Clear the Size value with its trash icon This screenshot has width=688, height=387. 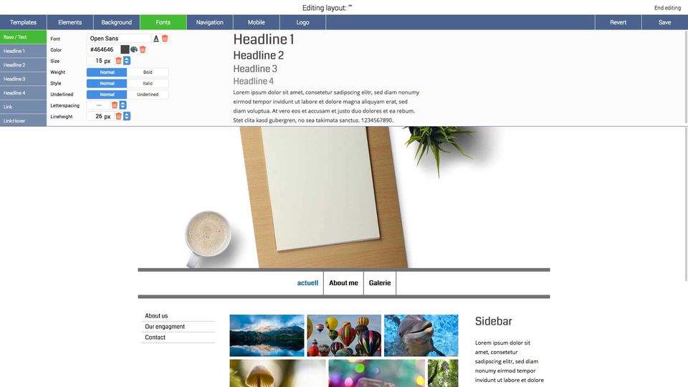pos(118,61)
